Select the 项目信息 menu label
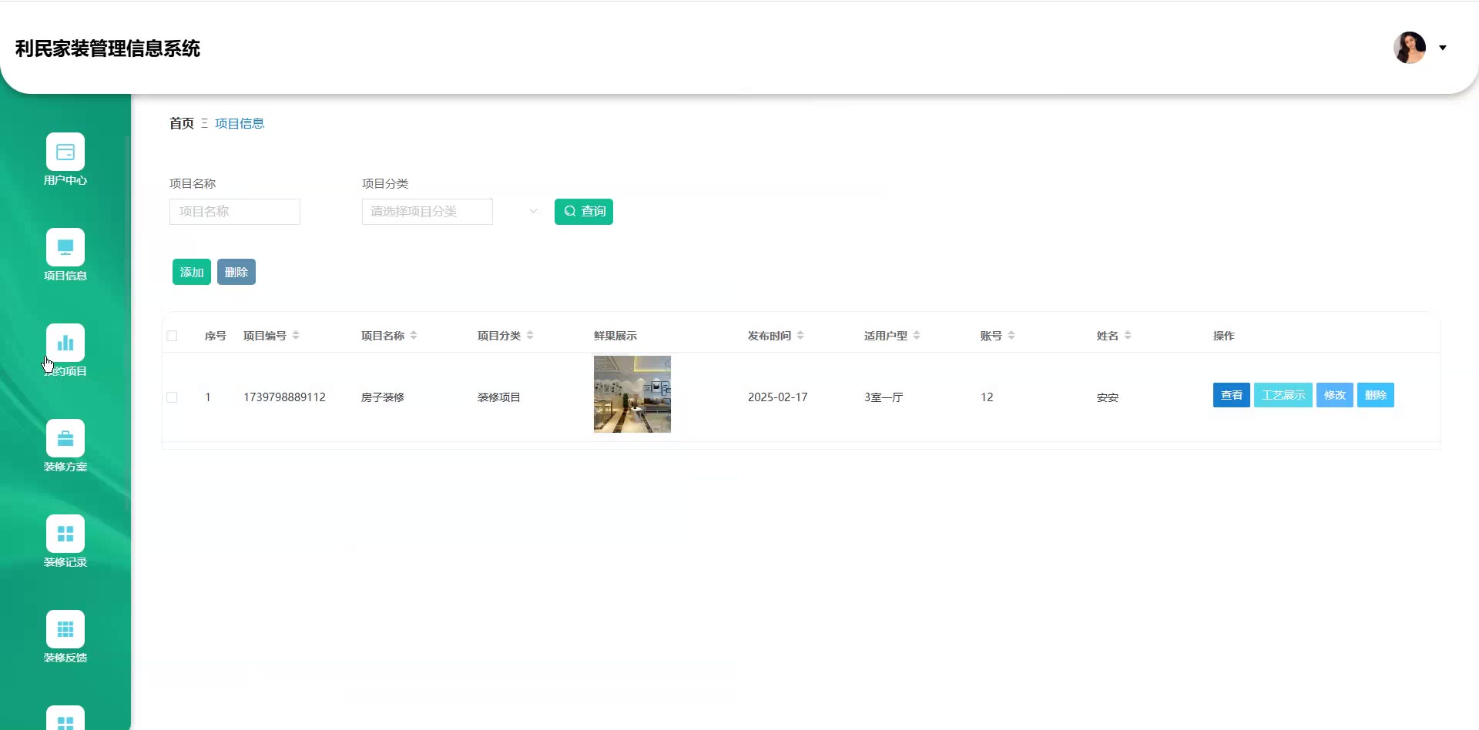This screenshot has width=1479, height=730. [65, 276]
